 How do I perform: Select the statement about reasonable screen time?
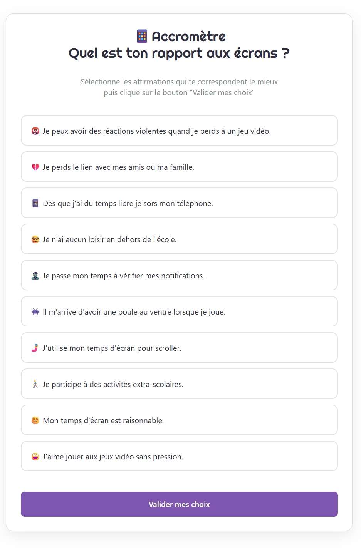point(179,420)
